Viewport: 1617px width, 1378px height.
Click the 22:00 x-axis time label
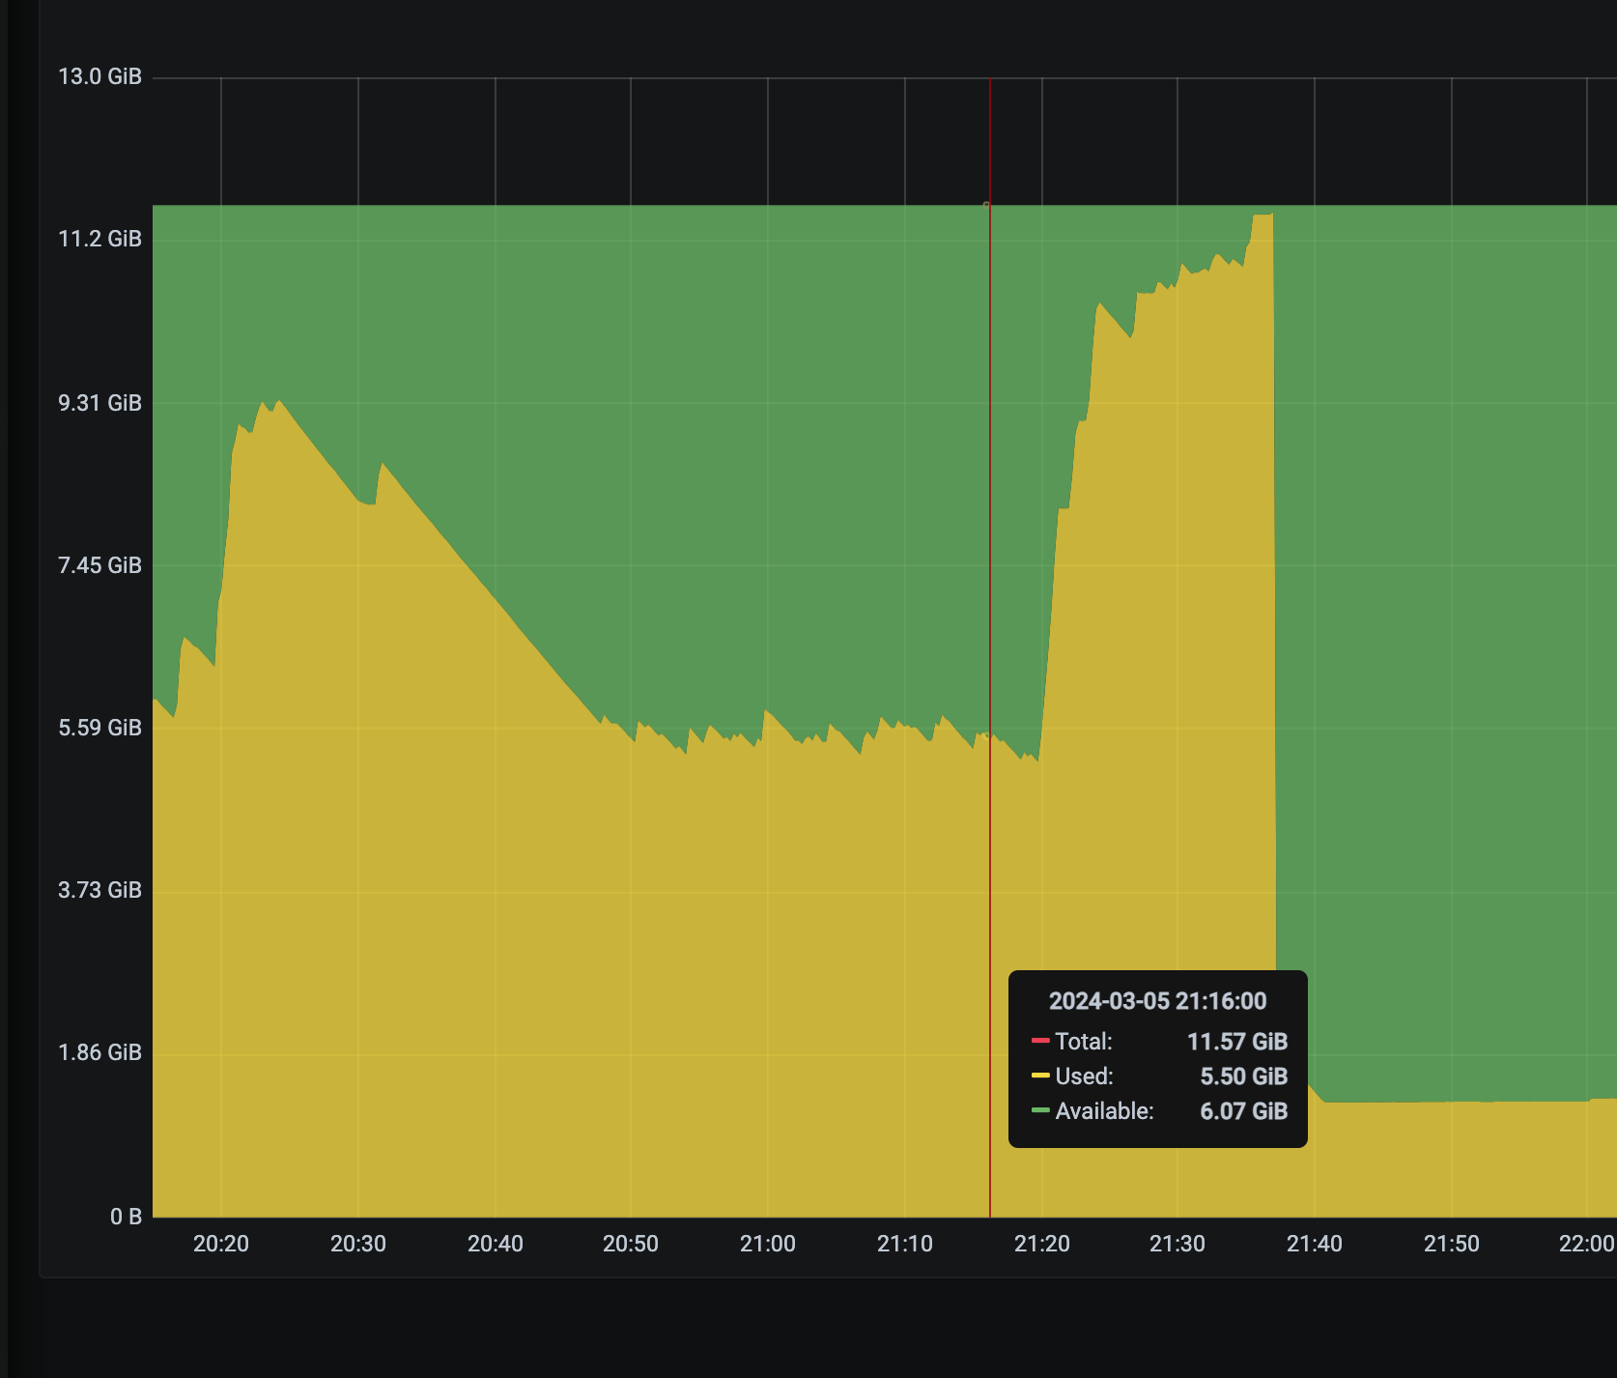click(x=1586, y=1244)
